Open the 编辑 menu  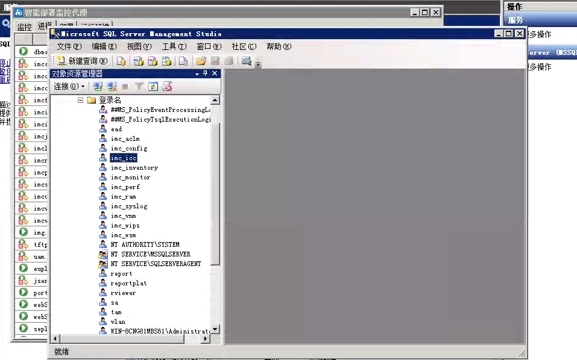point(104,46)
